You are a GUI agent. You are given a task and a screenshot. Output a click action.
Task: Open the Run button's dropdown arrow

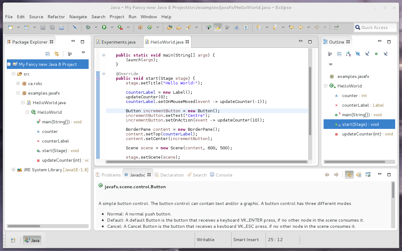[x=111, y=27]
